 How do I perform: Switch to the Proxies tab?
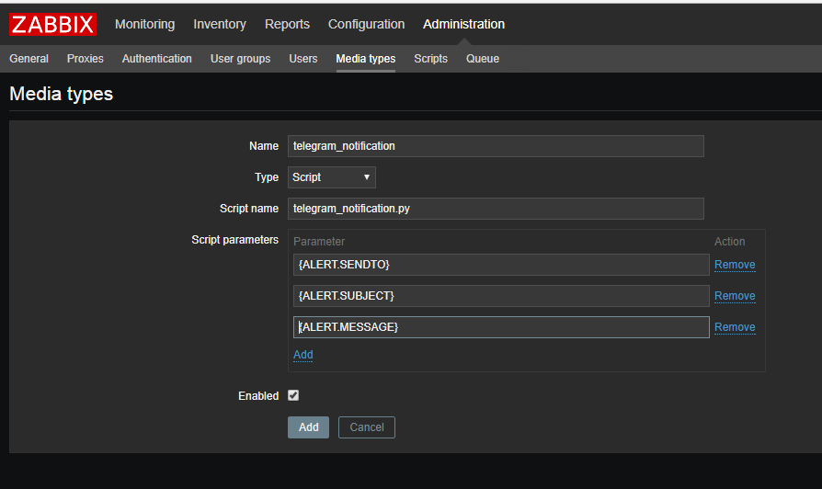[x=86, y=59]
